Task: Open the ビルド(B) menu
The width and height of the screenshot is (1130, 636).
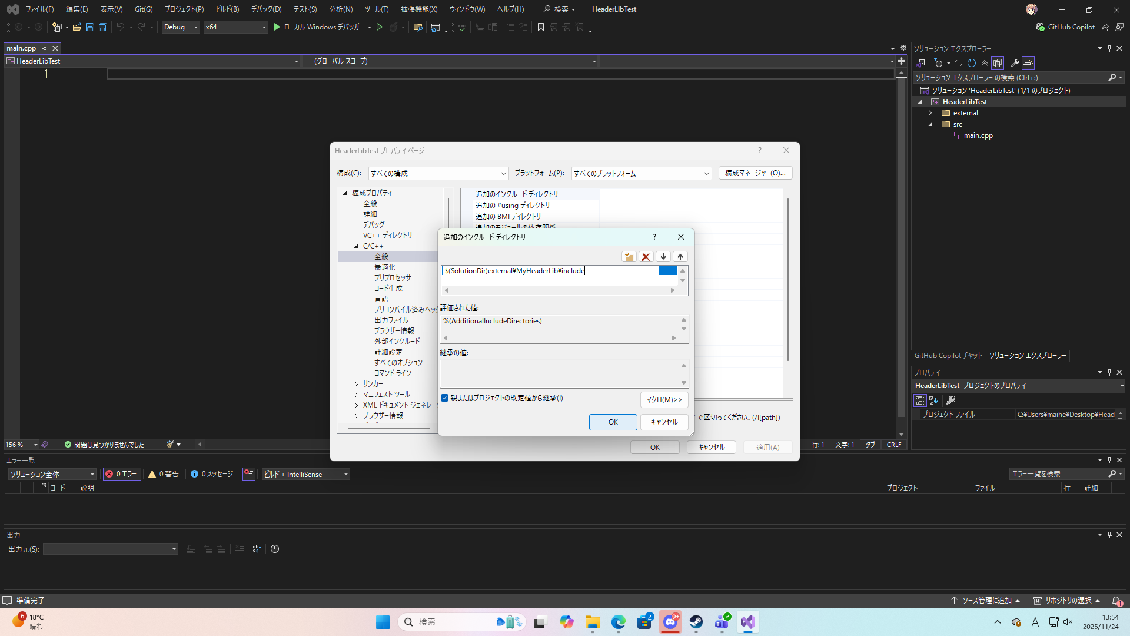Action: 227,9
